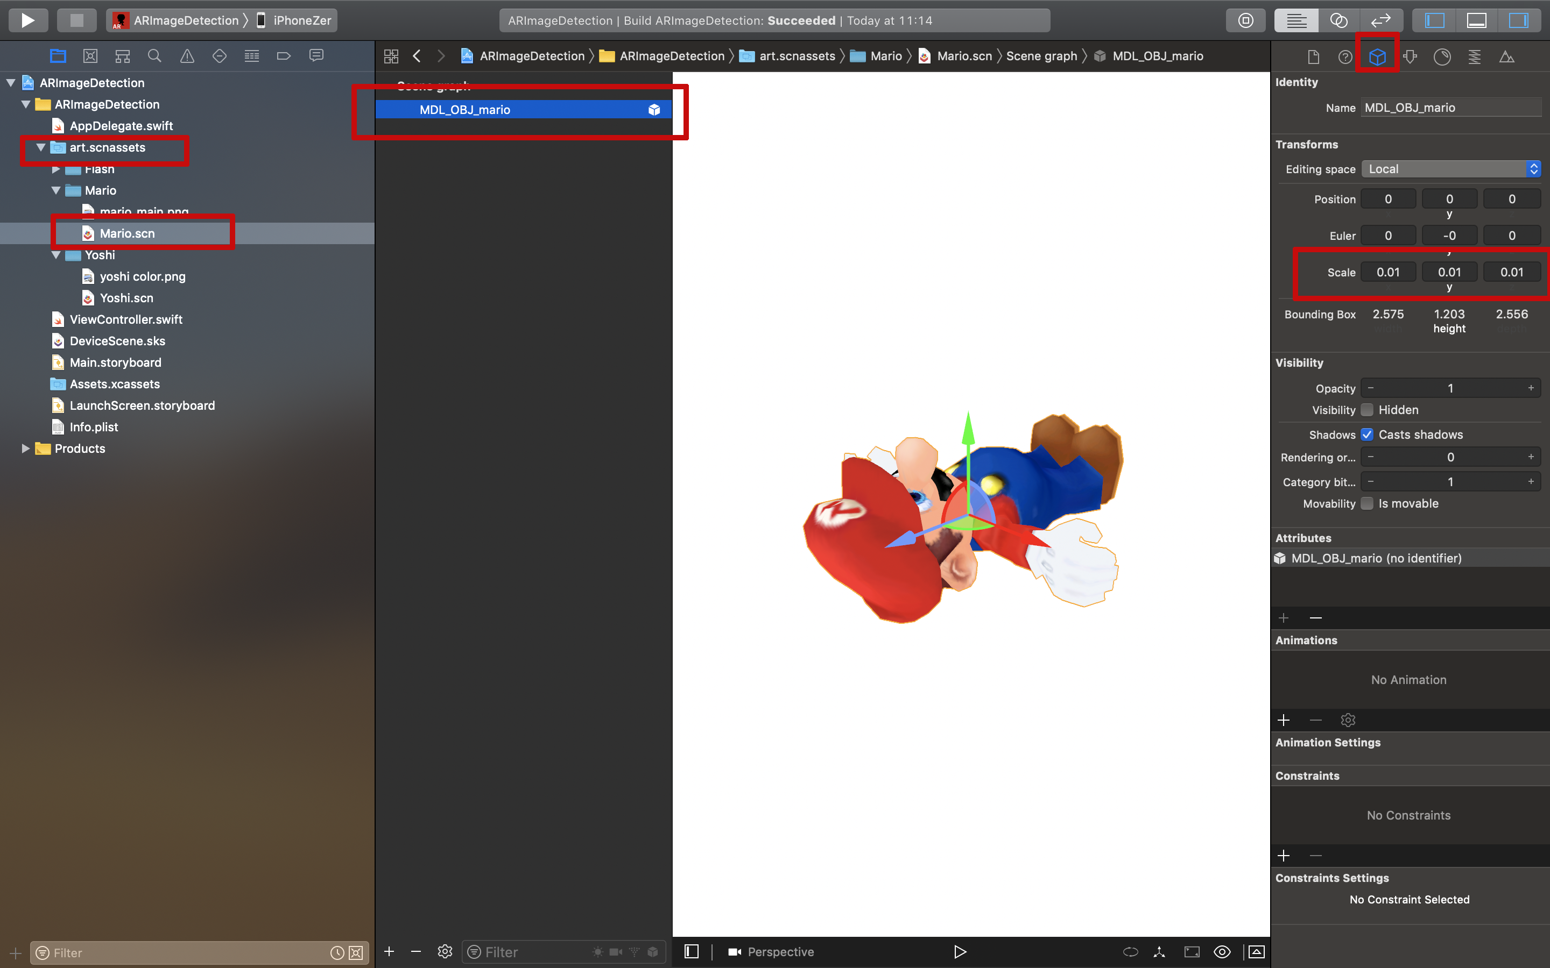Open the Debug navigator tab
Viewport: 1550px width, 968px height.
[x=252, y=56]
